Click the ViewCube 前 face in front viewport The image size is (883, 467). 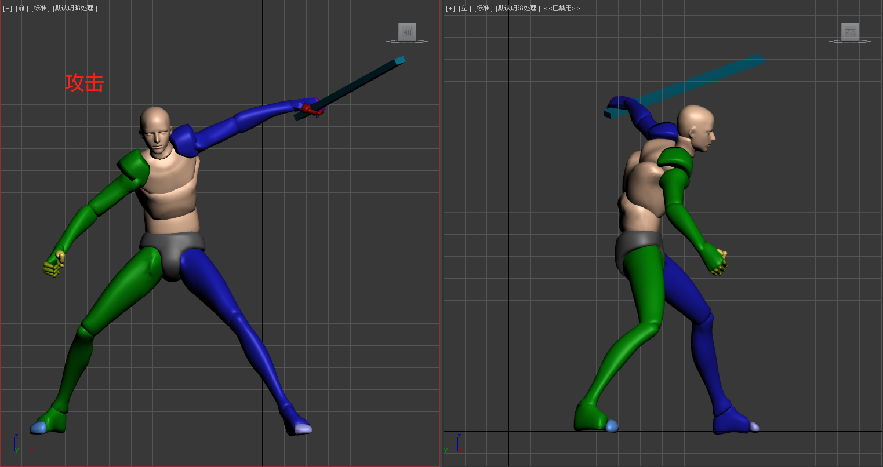coord(407,31)
